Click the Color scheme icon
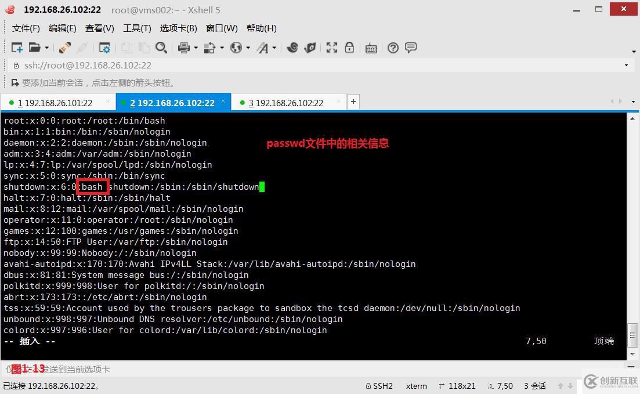 point(210,48)
